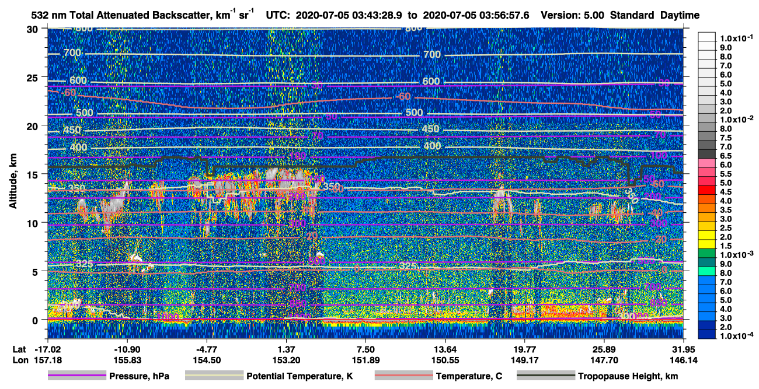
Task: Click the longitude value '154.50'
Action: coord(206,360)
